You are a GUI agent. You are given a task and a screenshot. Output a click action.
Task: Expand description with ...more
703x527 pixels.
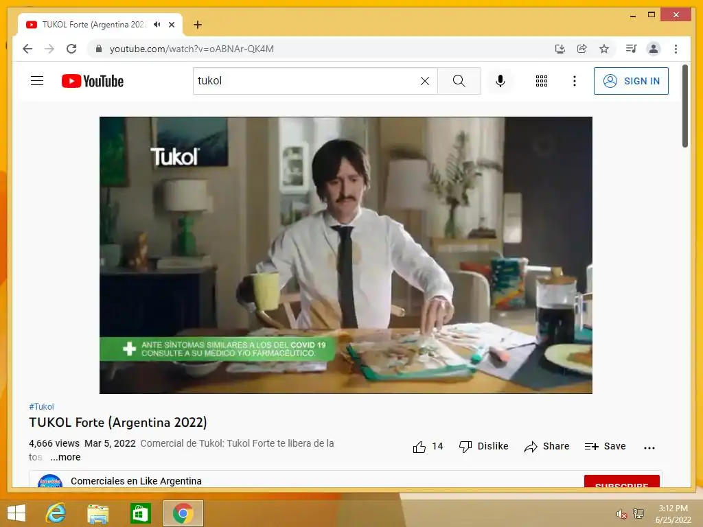pyautogui.click(x=65, y=457)
